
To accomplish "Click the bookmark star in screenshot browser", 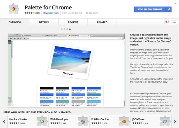I will click(x=120, y=38).
